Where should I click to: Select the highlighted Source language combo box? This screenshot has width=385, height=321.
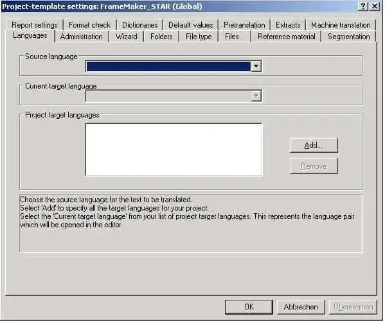pyautogui.click(x=174, y=66)
